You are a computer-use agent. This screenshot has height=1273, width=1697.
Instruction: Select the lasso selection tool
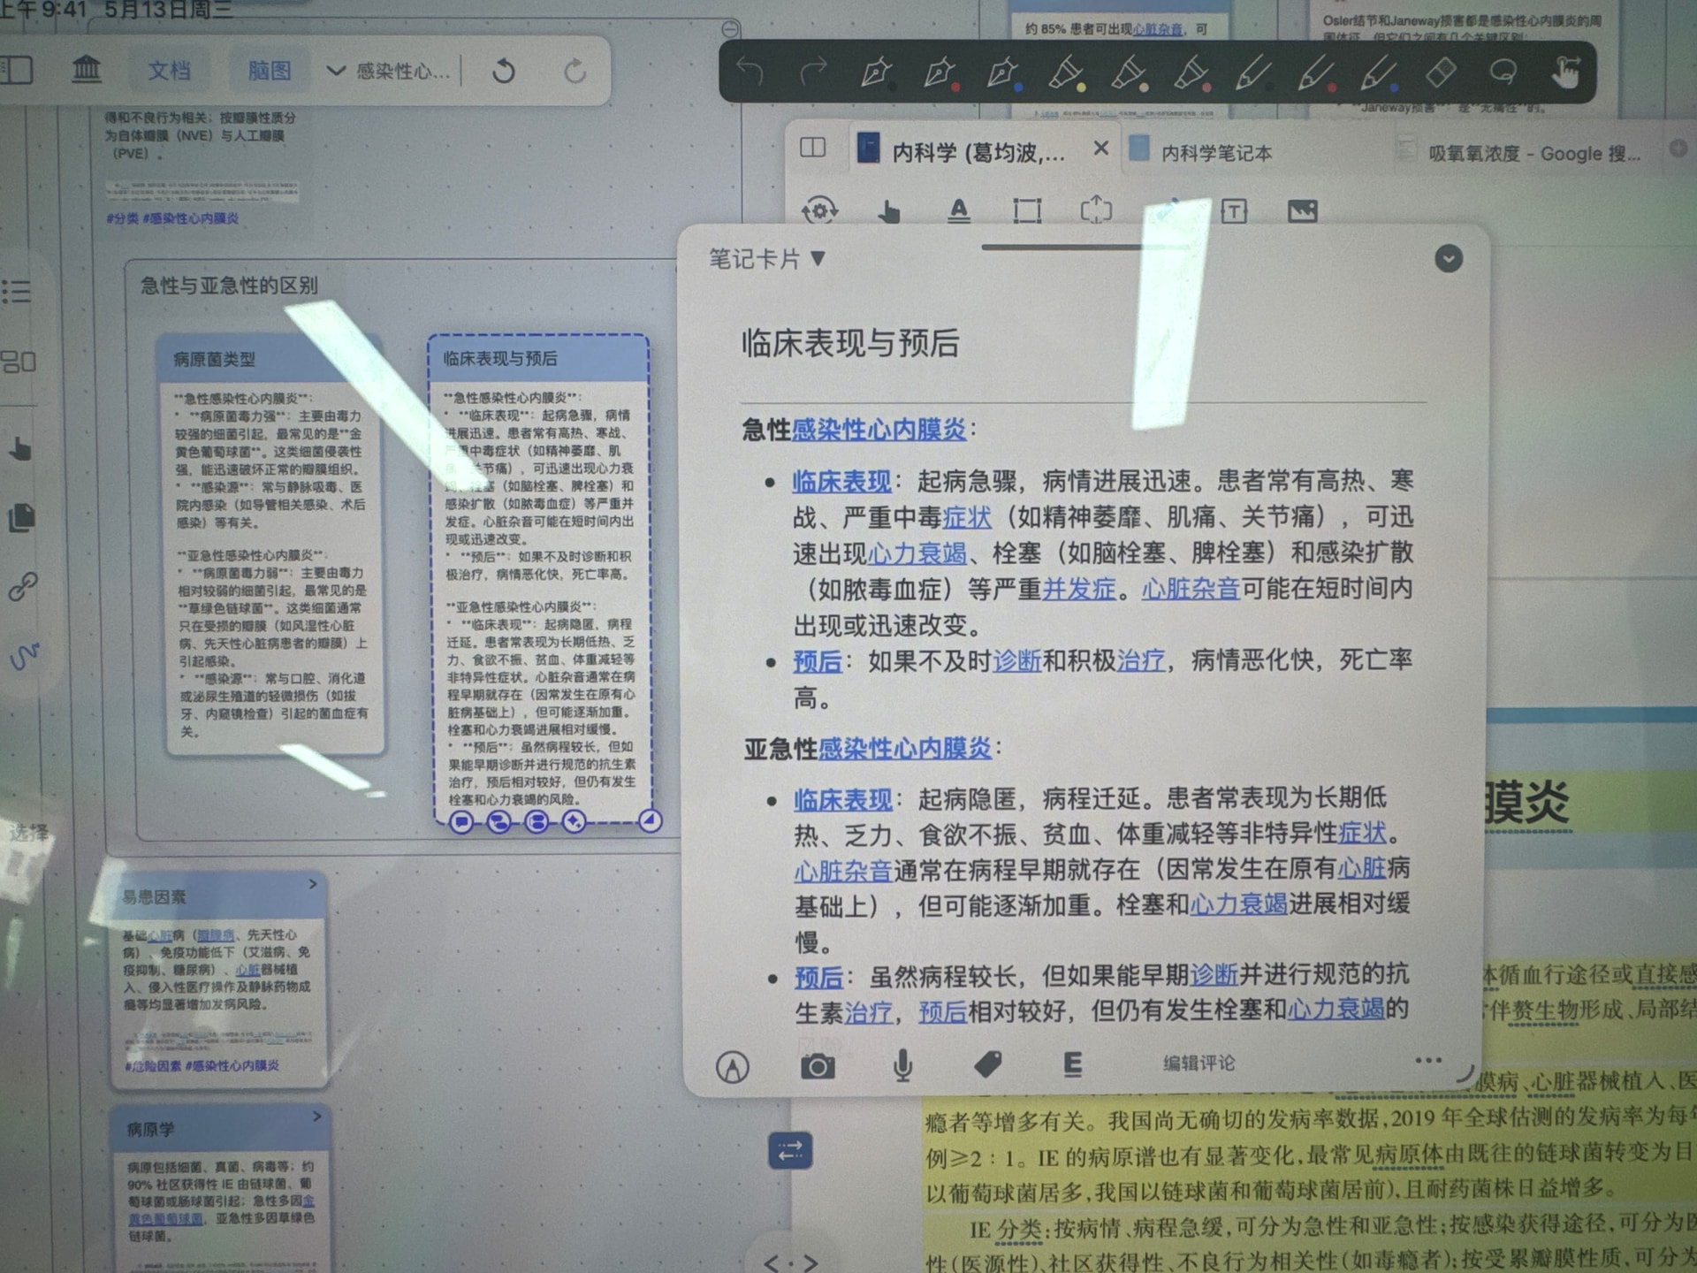pyautogui.click(x=1503, y=72)
